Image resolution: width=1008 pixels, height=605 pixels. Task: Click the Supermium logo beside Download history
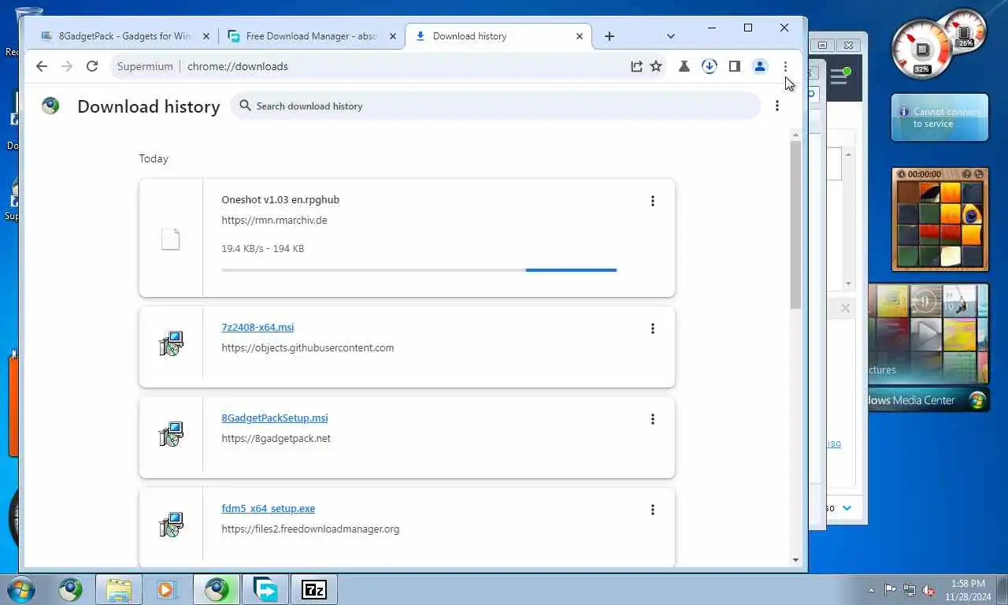coord(50,106)
